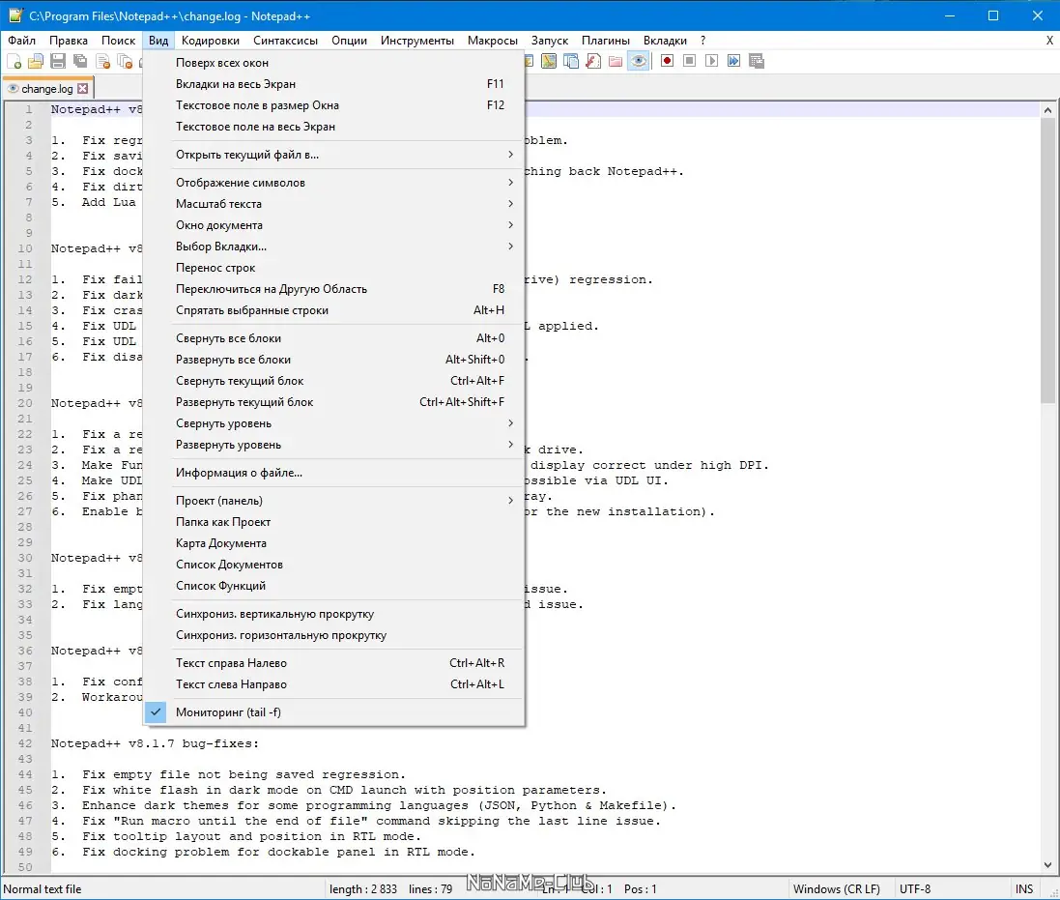
Task: Click the Save recorded macro toolbar icon
Action: tap(757, 61)
